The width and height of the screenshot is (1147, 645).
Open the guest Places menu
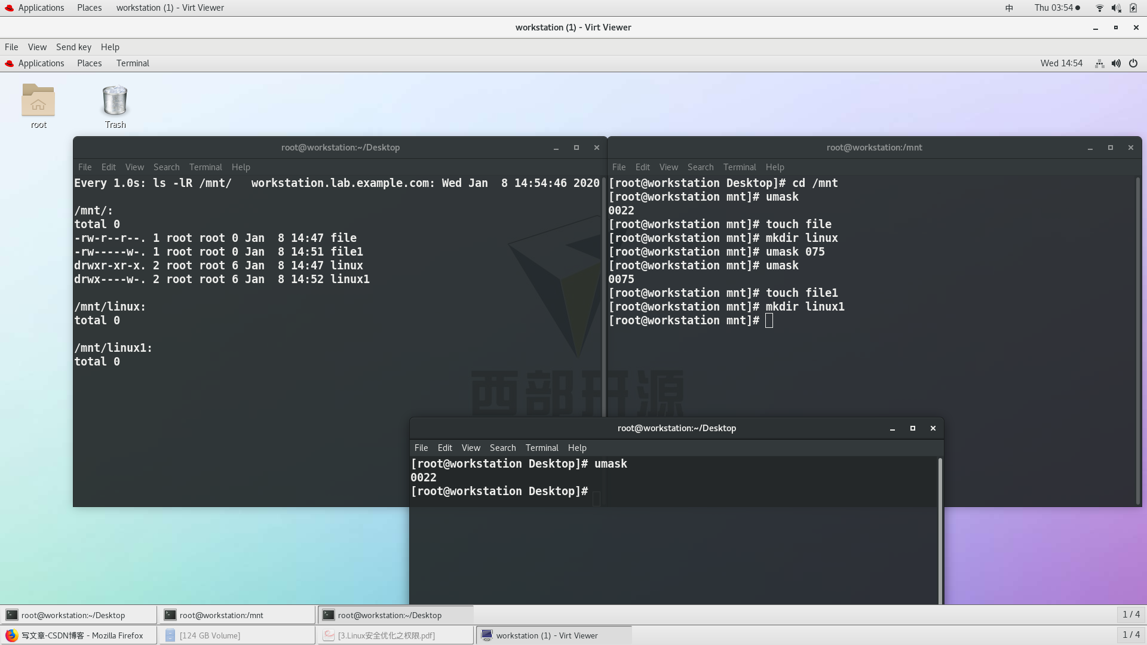(89, 63)
